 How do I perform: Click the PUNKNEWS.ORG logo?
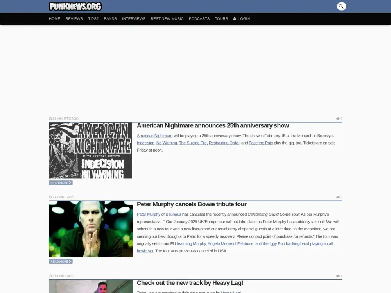click(x=75, y=6)
